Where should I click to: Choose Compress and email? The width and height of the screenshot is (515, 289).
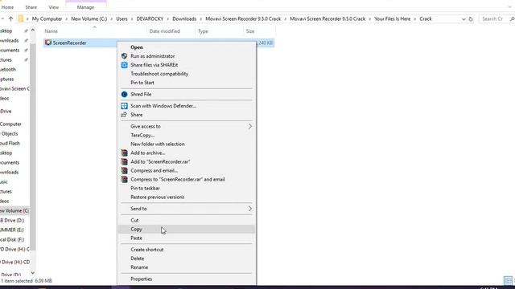[187, 171]
